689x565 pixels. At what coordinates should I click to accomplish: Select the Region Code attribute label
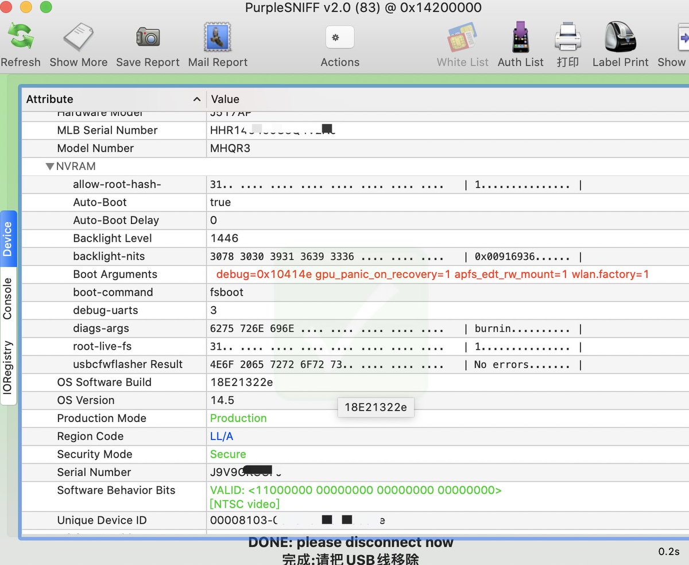tap(90, 436)
